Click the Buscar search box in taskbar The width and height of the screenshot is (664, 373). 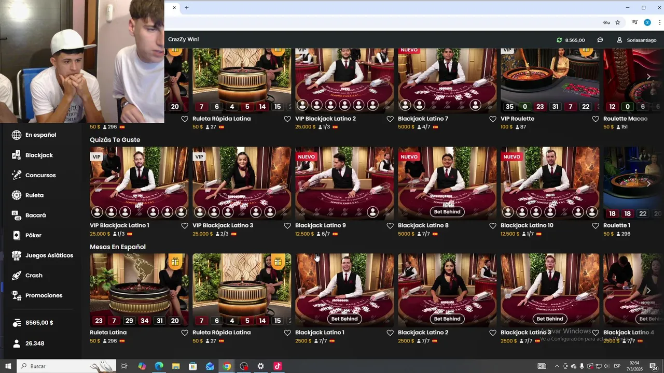click(66, 366)
